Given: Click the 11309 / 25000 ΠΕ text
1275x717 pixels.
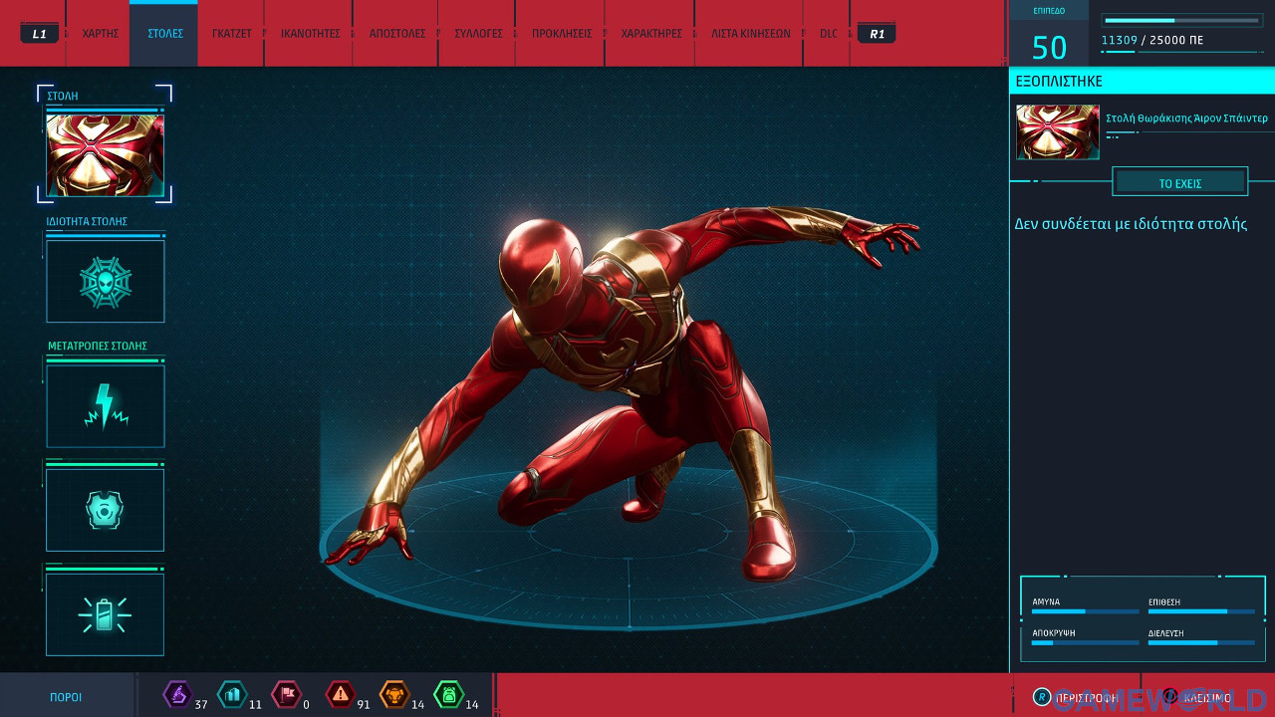Looking at the screenshot, I should pyautogui.click(x=1152, y=41).
